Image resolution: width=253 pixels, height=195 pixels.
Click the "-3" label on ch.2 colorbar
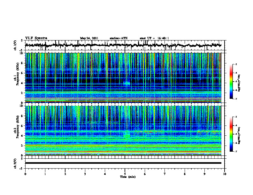[236, 117]
